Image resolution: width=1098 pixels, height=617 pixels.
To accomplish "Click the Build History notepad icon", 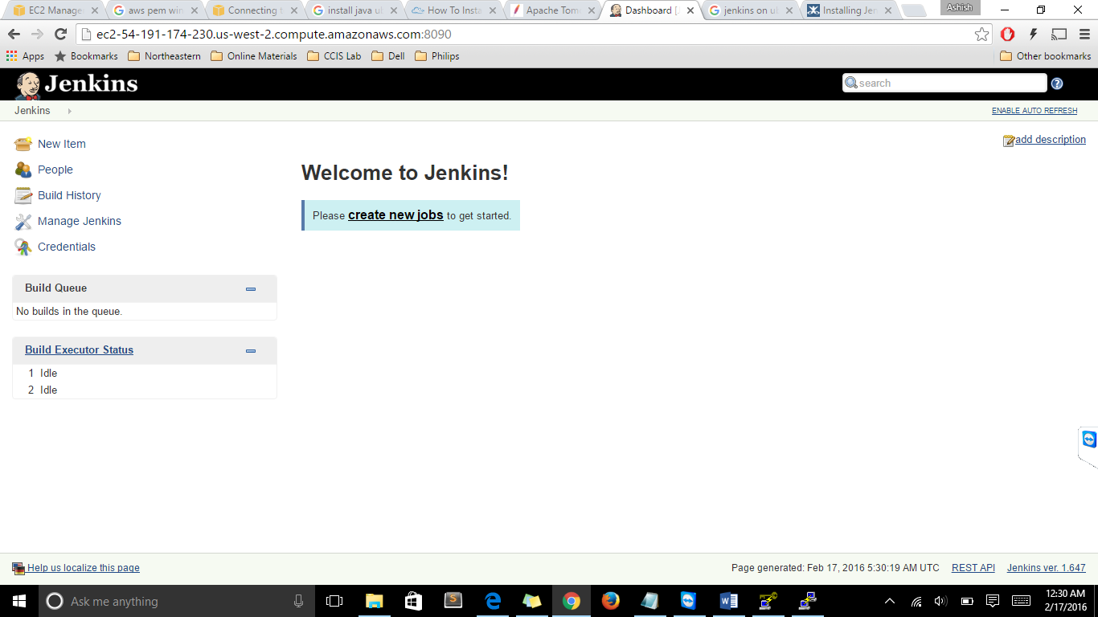I will pos(23,195).
